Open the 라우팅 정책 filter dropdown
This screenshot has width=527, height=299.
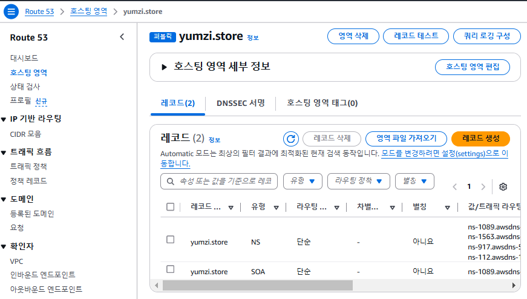(x=359, y=182)
